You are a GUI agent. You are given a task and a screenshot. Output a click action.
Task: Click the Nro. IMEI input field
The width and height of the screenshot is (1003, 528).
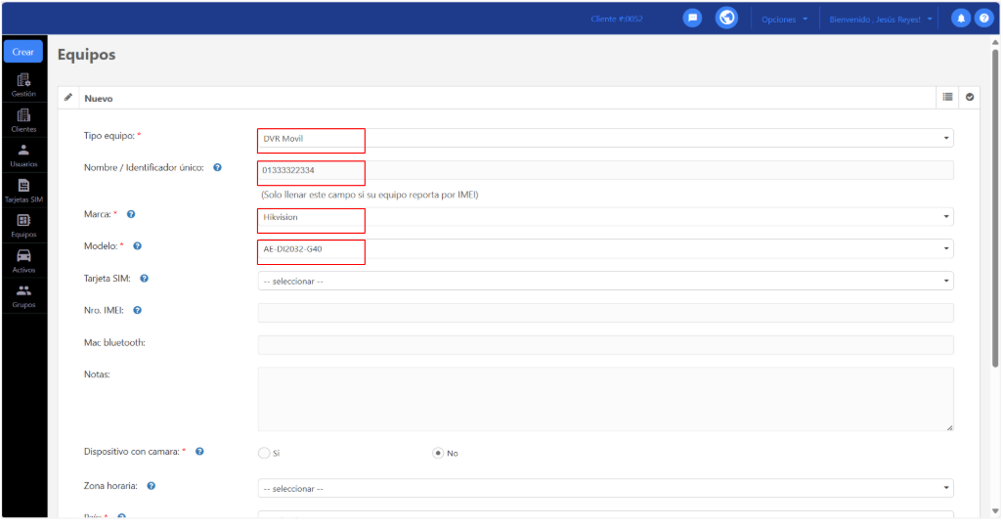coord(605,313)
